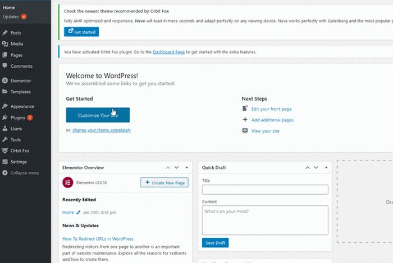Click the What's on your mind content box
The width and height of the screenshot is (393, 263).
pos(265,220)
